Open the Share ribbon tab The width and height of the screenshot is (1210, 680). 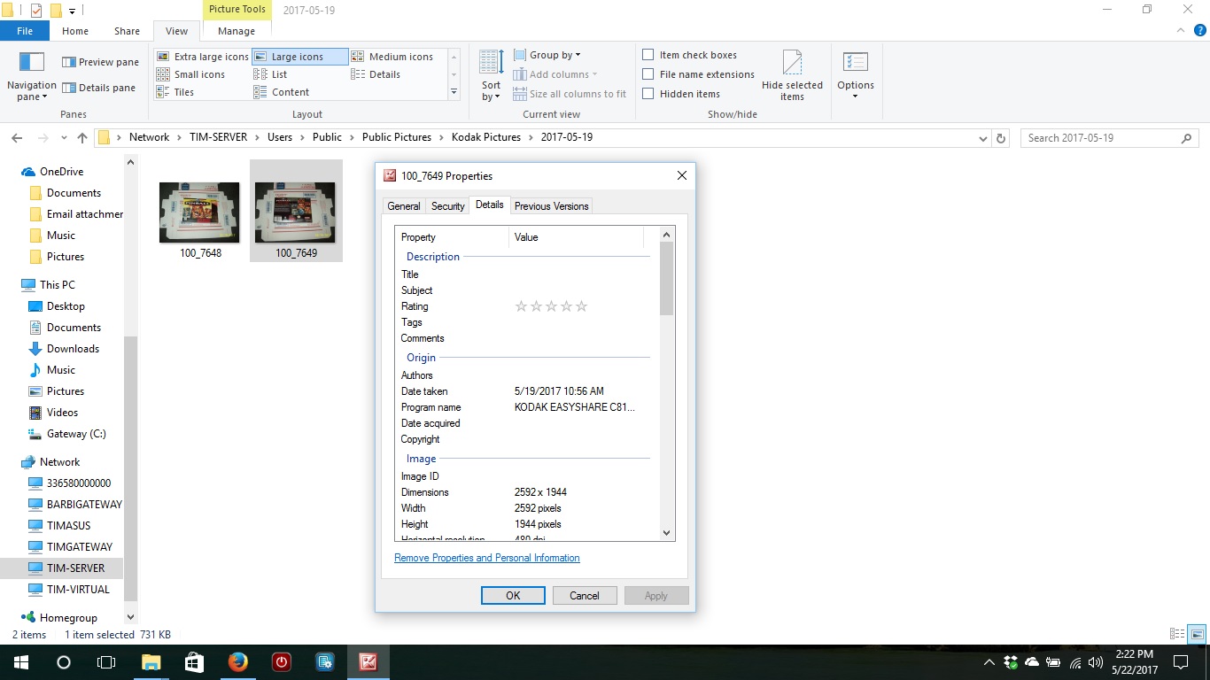click(x=127, y=31)
